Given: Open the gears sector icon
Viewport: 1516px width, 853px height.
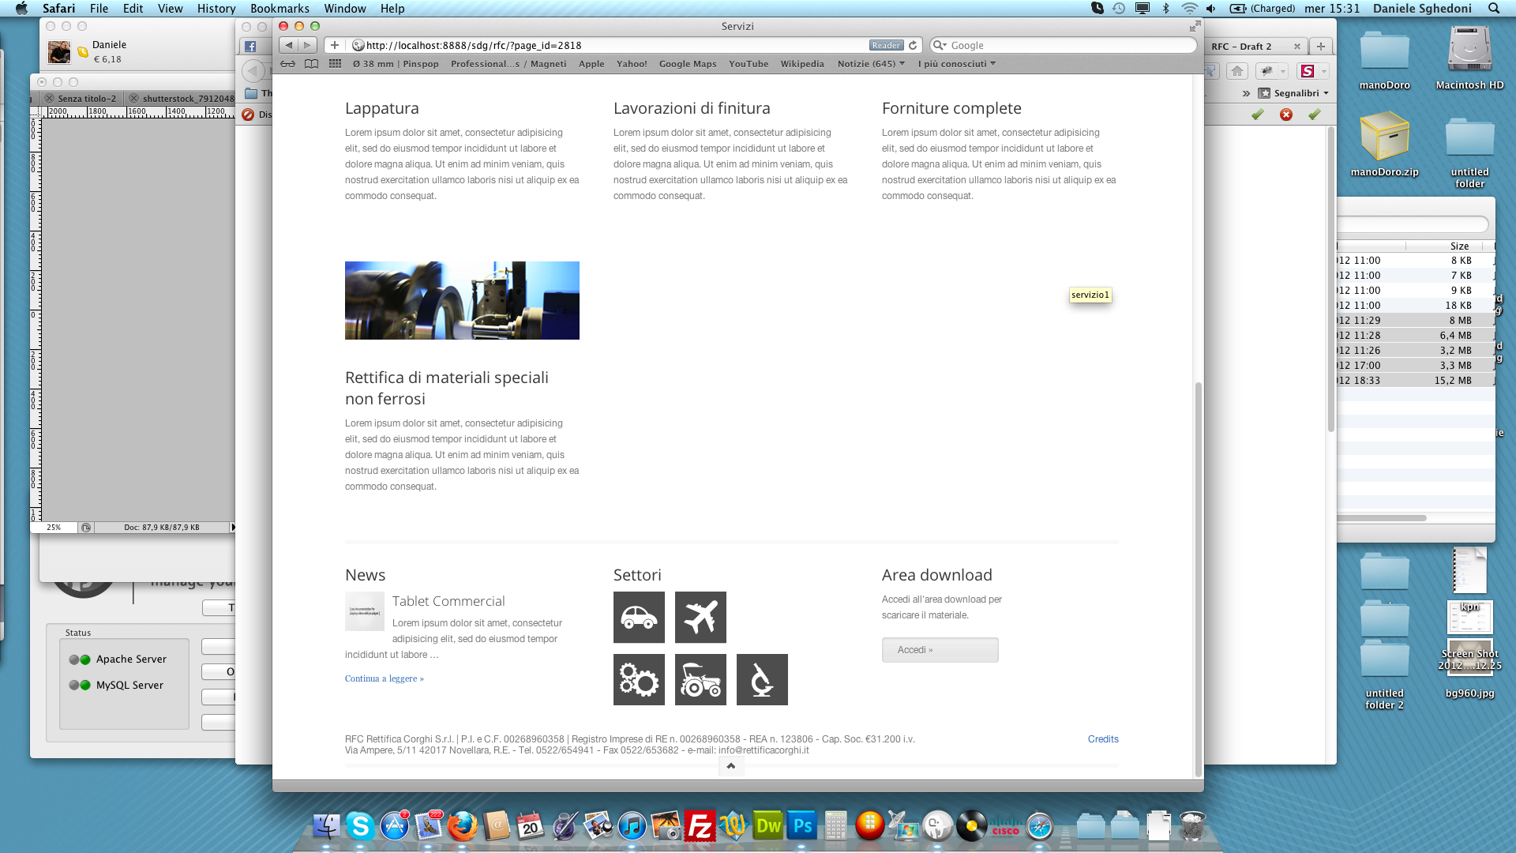Looking at the screenshot, I should coord(639,679).
